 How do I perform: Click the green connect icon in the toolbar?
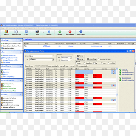pos(60,32)
